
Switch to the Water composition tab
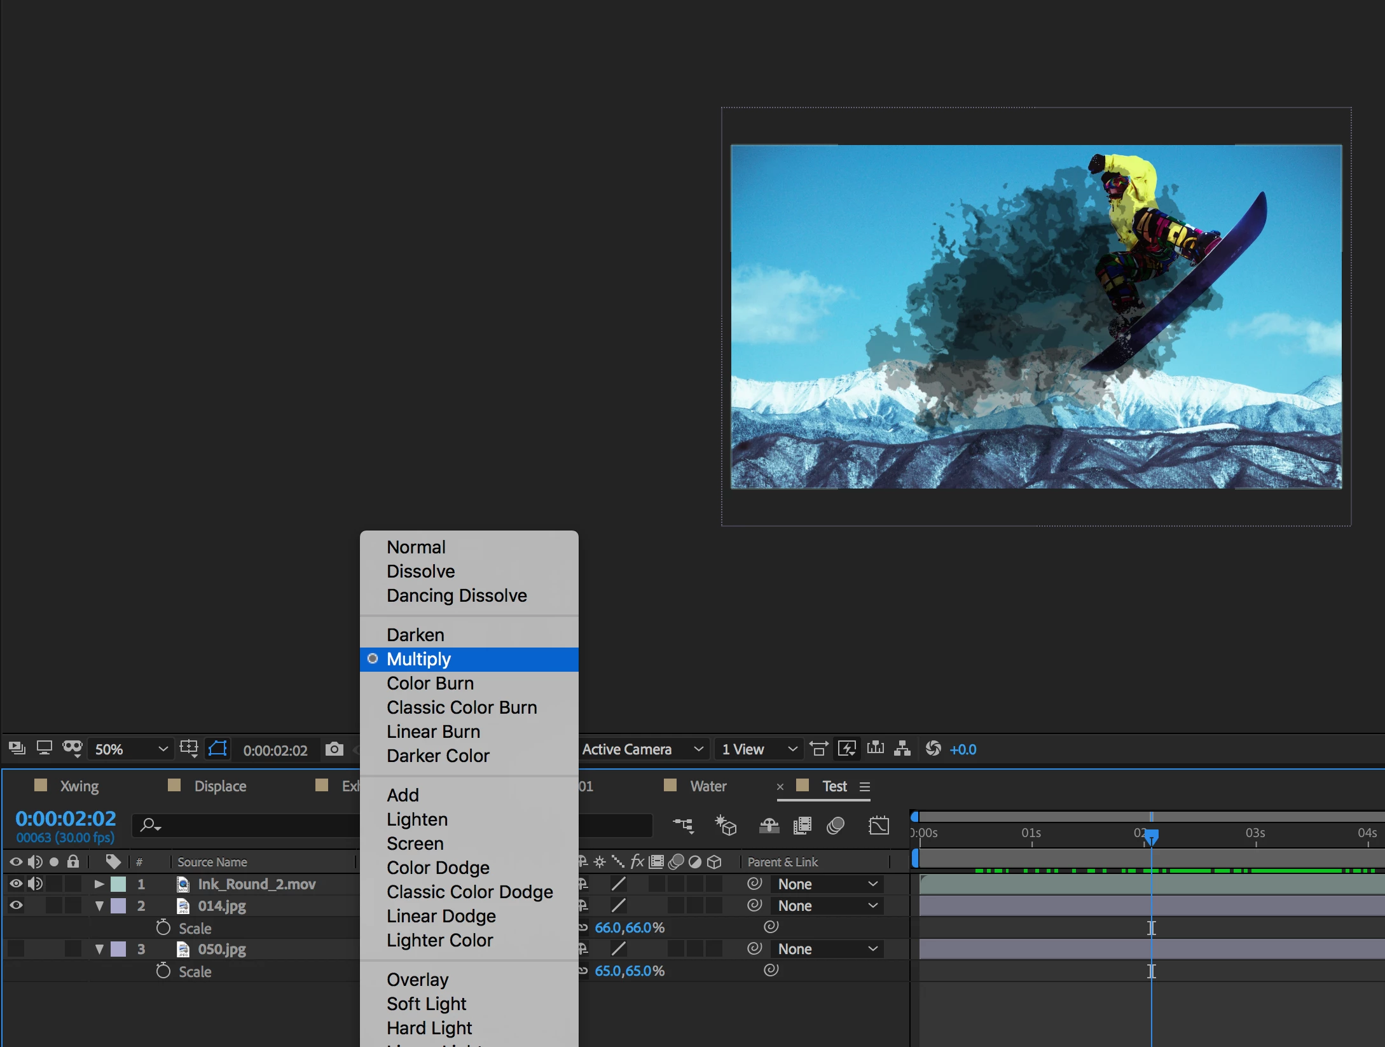[x=708, y=786]
